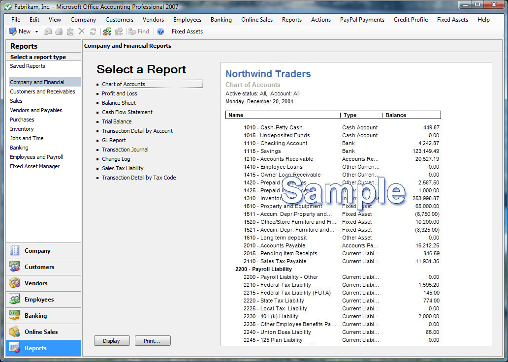Click the Online Sales icon in the navigation pane
The width and height of the screenshot is (508, 362).
pos(15,332)
